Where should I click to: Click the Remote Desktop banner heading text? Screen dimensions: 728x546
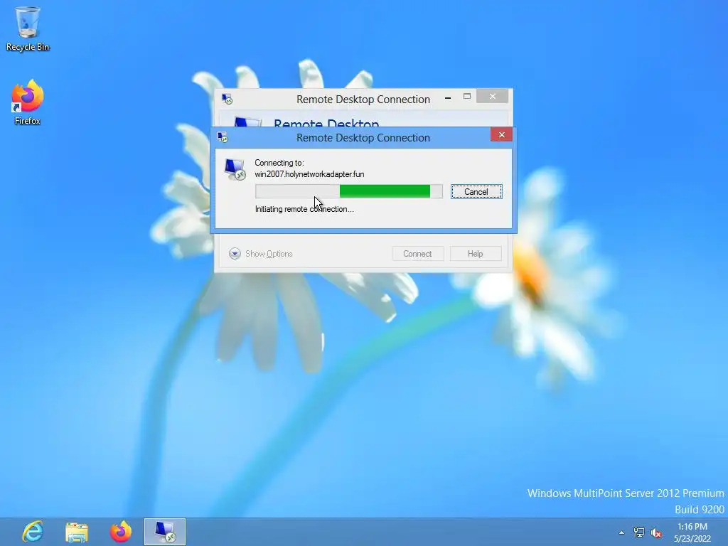point(326,122)
